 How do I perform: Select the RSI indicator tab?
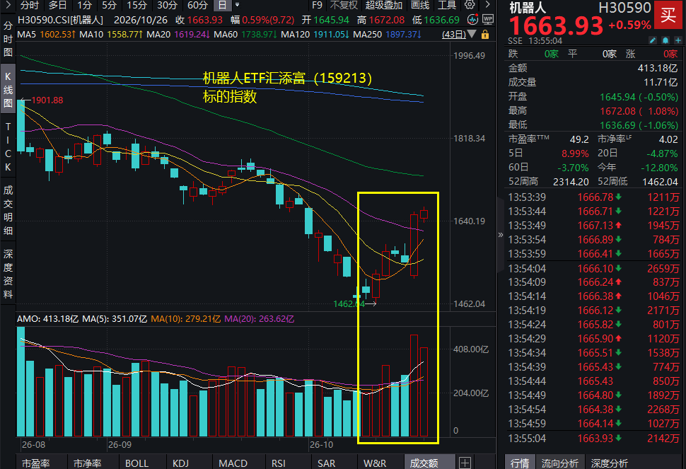pos(278,463)
